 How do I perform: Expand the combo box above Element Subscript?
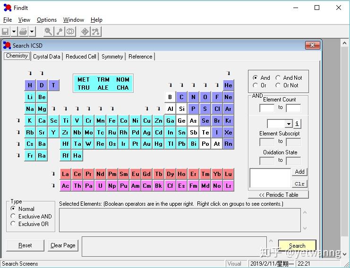point(289,124)
